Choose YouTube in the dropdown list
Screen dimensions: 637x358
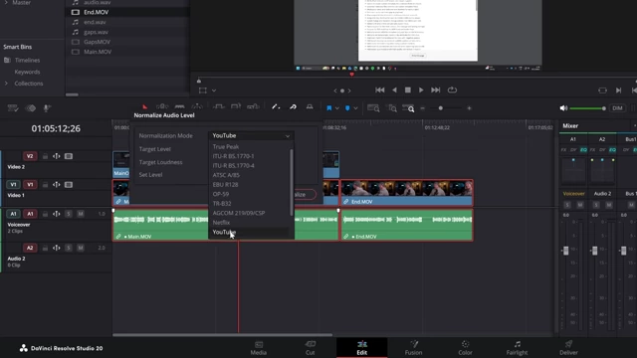pyautogui.click(x=224, y=232)
